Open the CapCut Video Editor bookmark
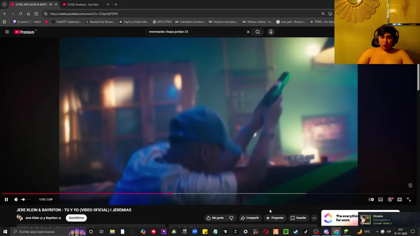Screen dimensions: 420x236 click(134, 22)
